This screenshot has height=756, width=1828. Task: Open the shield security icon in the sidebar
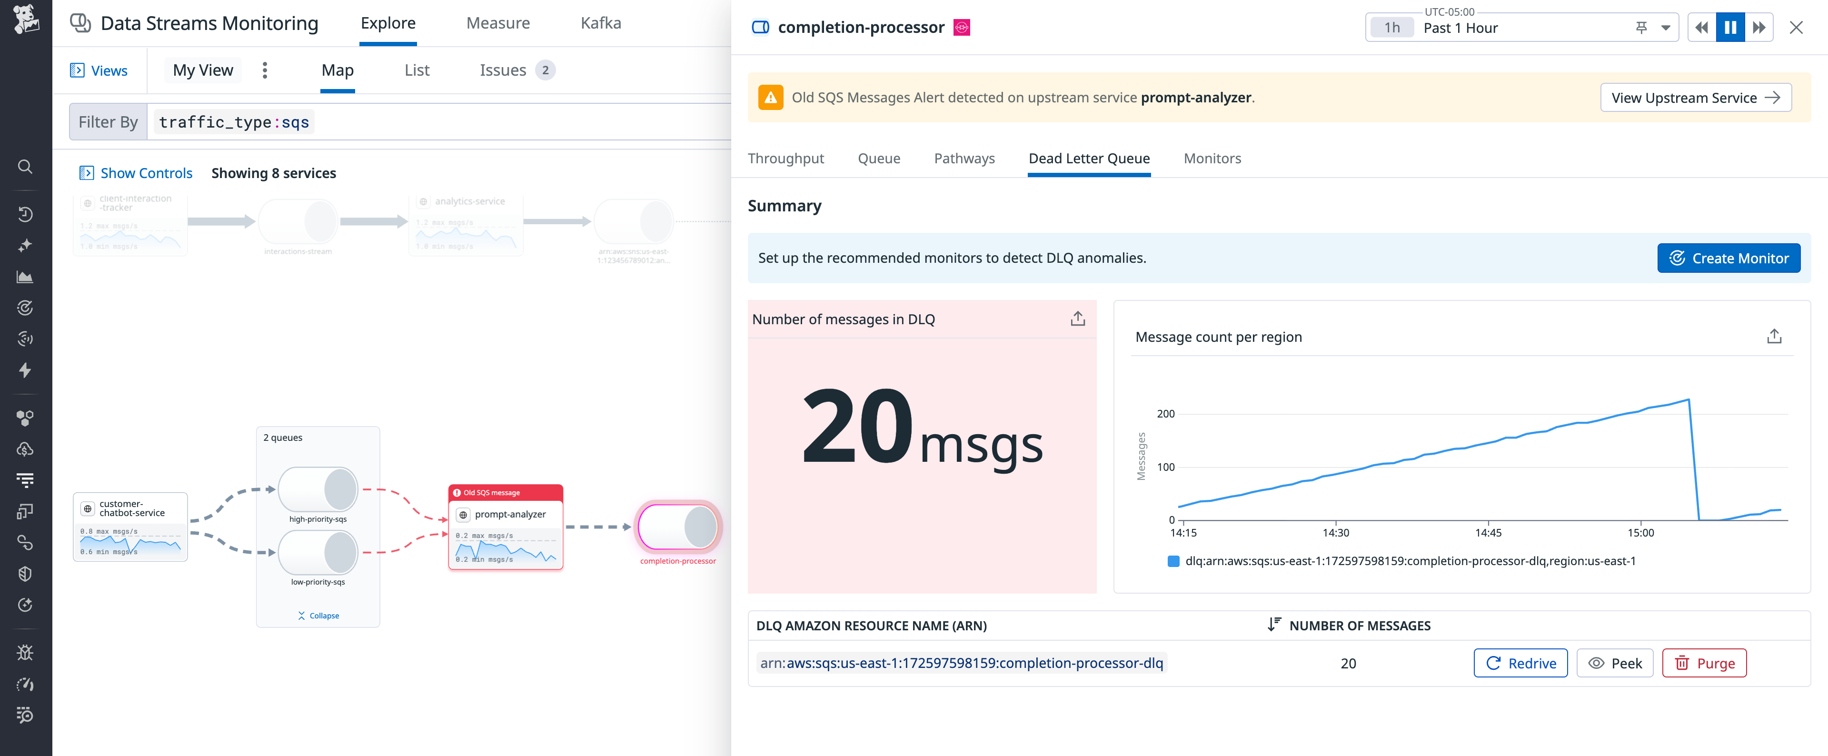[x=26, y=574]
